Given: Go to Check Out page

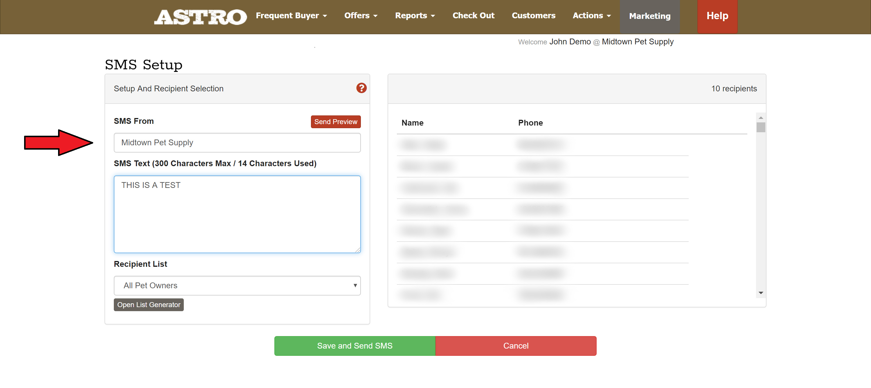Looking at the screenshot, I should [x=473, y=16].
